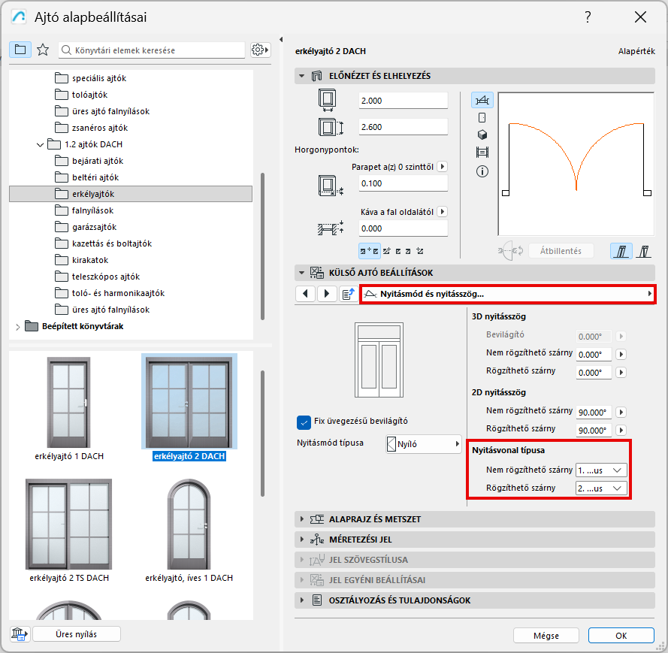
Task: Select toló- és harmonikaajtók folder
Action: (x=118, y=293)
